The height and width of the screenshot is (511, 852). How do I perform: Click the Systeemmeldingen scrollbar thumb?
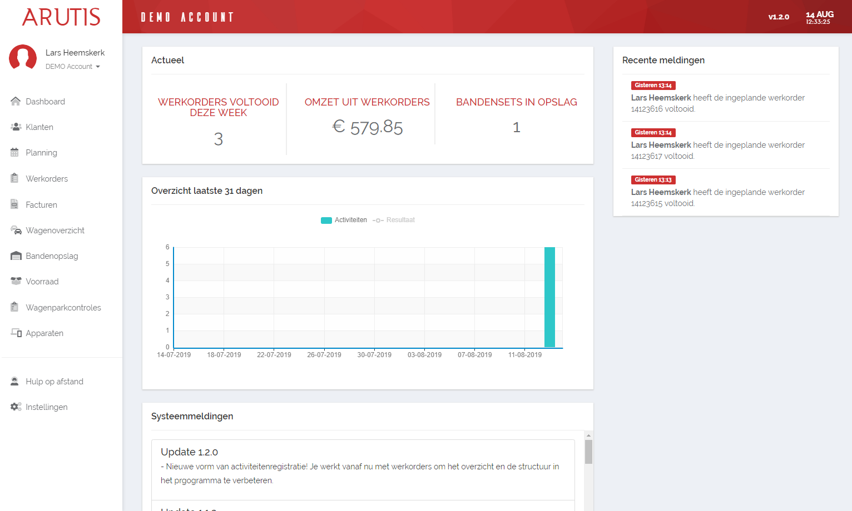[x=588, y=452]
